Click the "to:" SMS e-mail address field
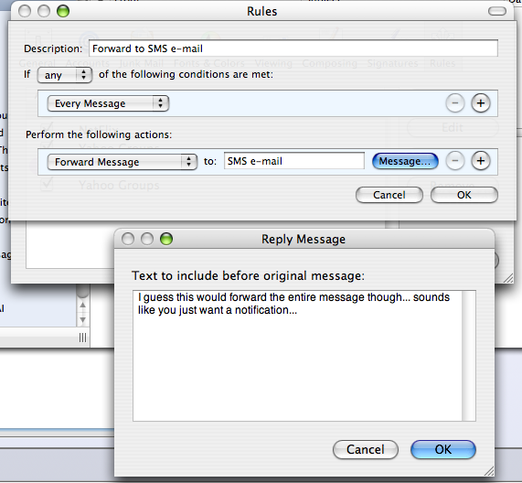This screenshot has width=522, height=483. 294,161
